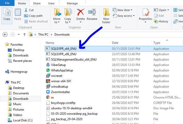Click the Copy path icon
The image size is (183, 124).
click(x=26, y=16)
